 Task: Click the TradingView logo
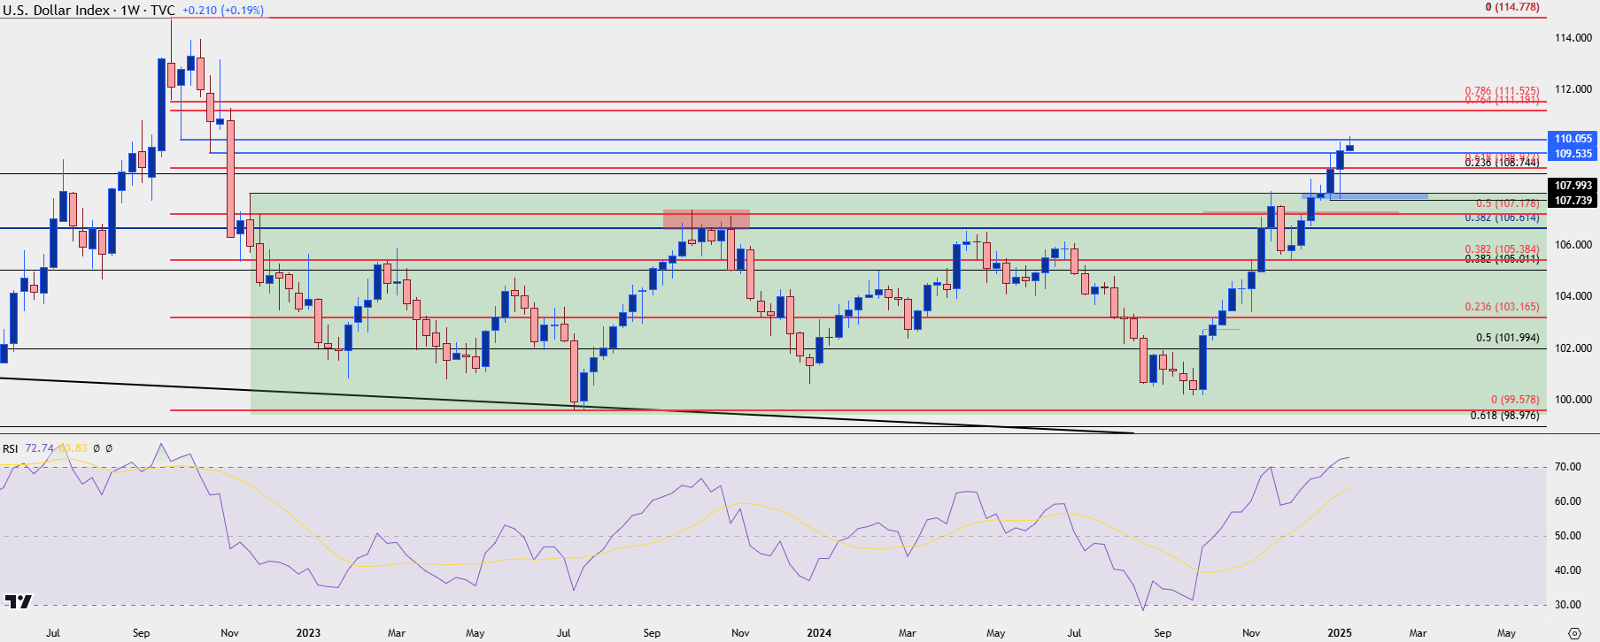coord(18,602)
